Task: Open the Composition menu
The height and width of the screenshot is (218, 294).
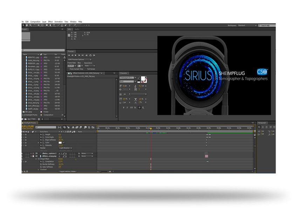Action: (35, 22)
